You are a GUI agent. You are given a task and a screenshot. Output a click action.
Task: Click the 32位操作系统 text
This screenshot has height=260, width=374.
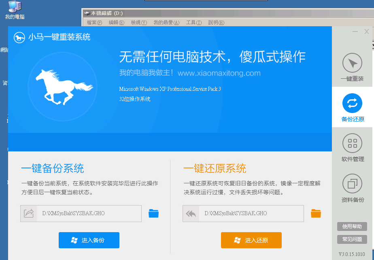tap(135, 99)
